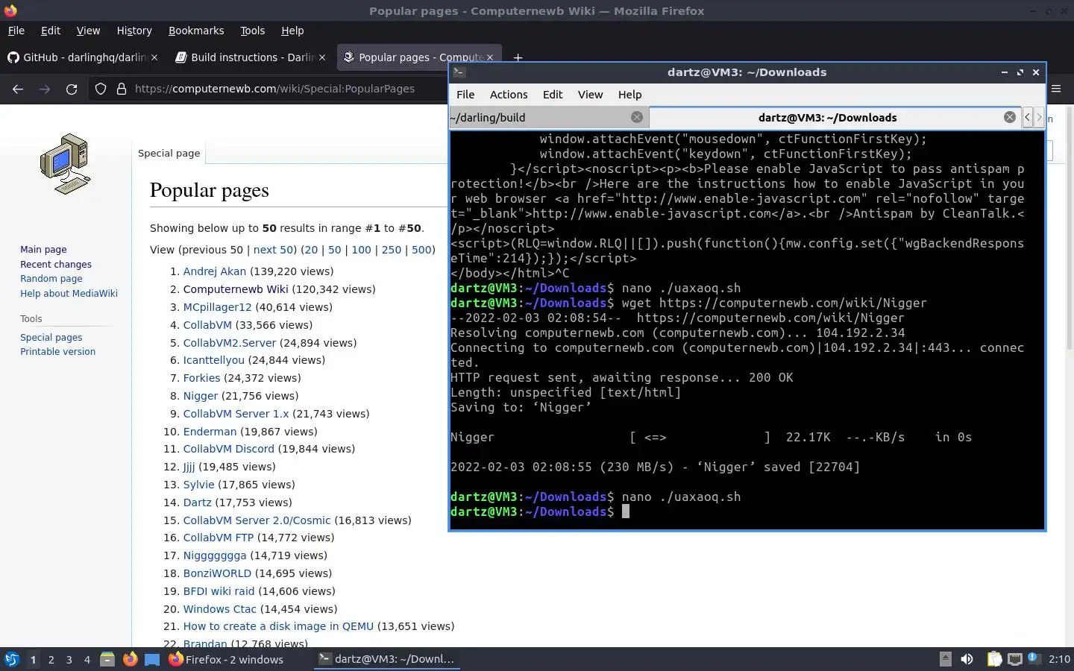The width and height of the screenshot is (1074, 671).
Task: Open How to create a disk image in QEMU
Action: click(278, 626)
